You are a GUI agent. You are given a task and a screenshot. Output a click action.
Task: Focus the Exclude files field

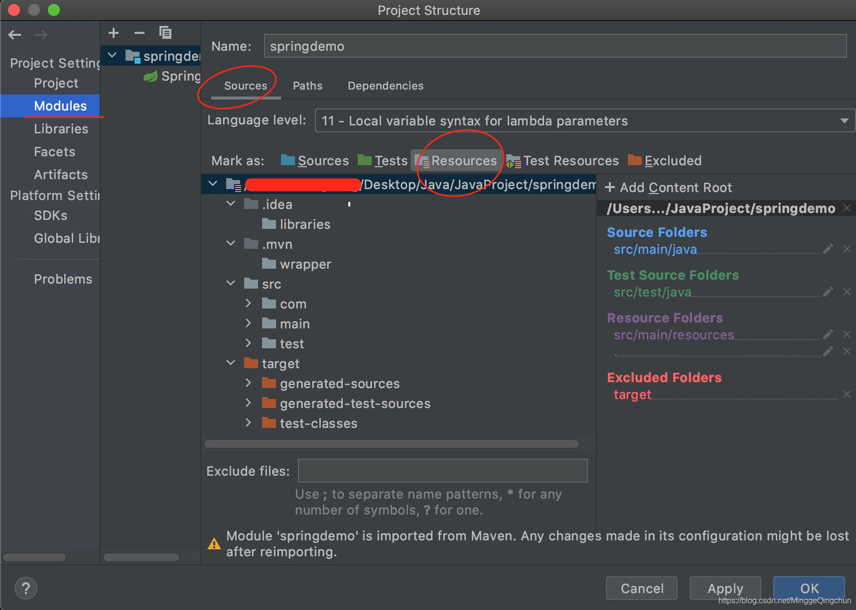click(442, 471)
